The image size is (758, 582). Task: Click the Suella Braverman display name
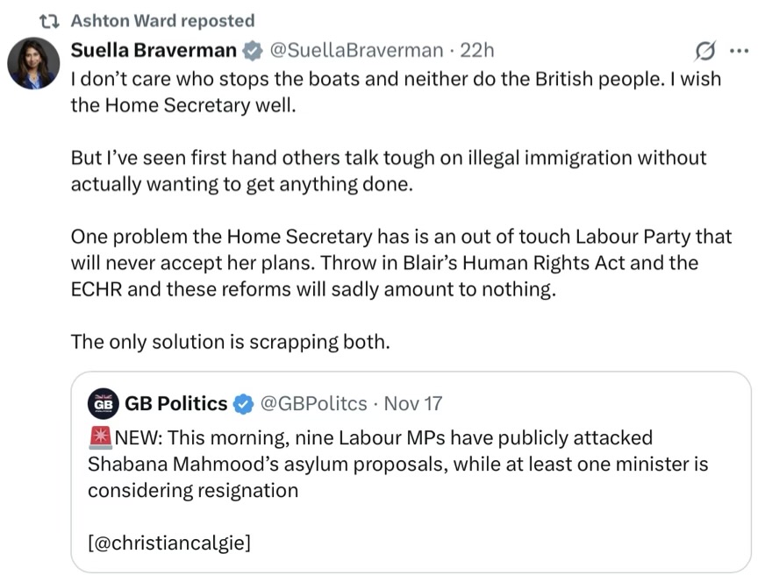[154, 50]
